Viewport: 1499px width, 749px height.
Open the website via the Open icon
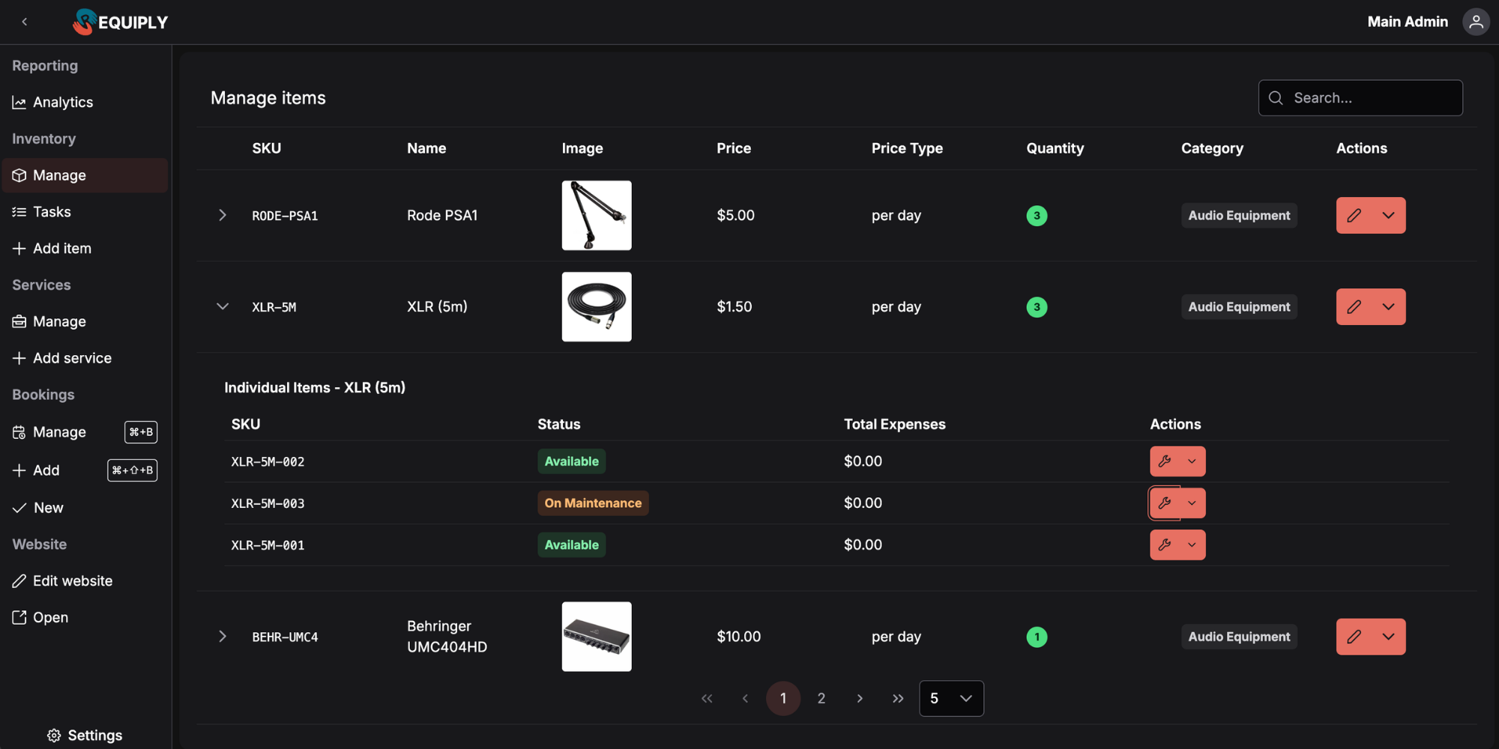(19, 616)
